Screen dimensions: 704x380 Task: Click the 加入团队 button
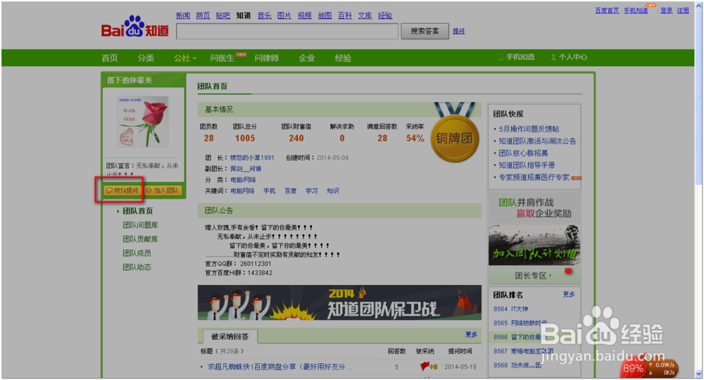point(163,190)
